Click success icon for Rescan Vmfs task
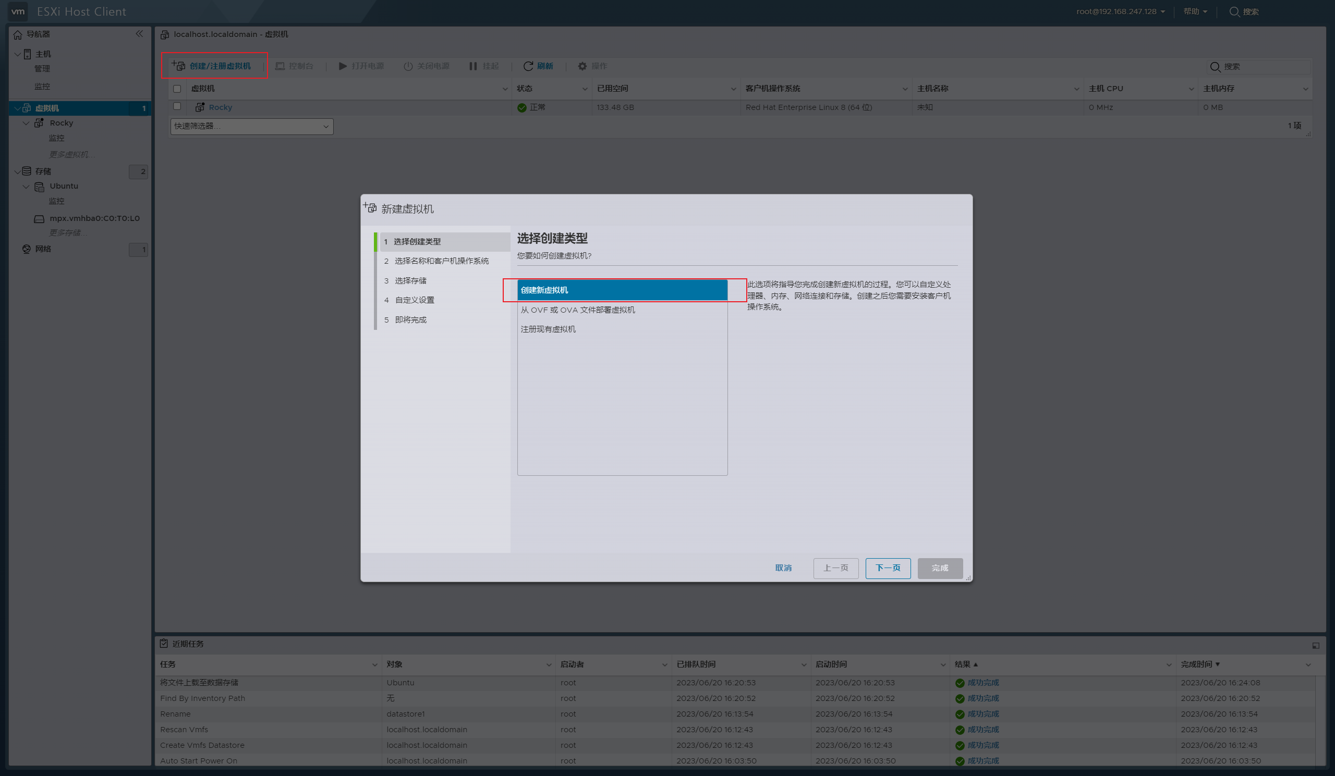Viewport: 1335px width, 776px height. click(x=960, y=730)
